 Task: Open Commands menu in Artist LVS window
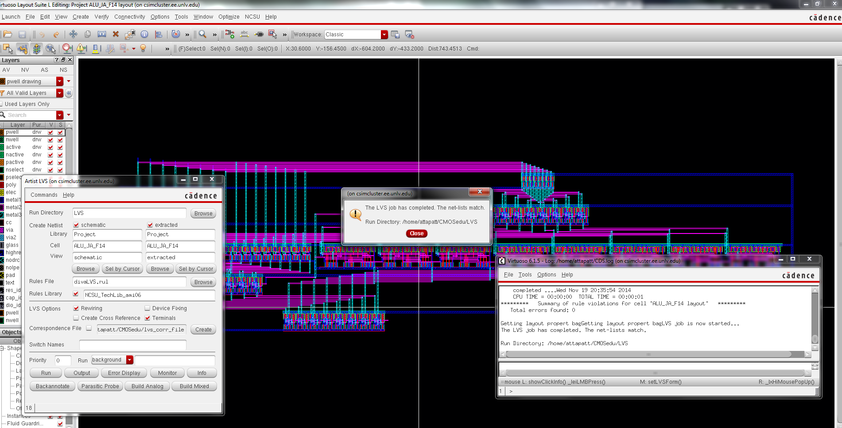[x=44, y=195]
